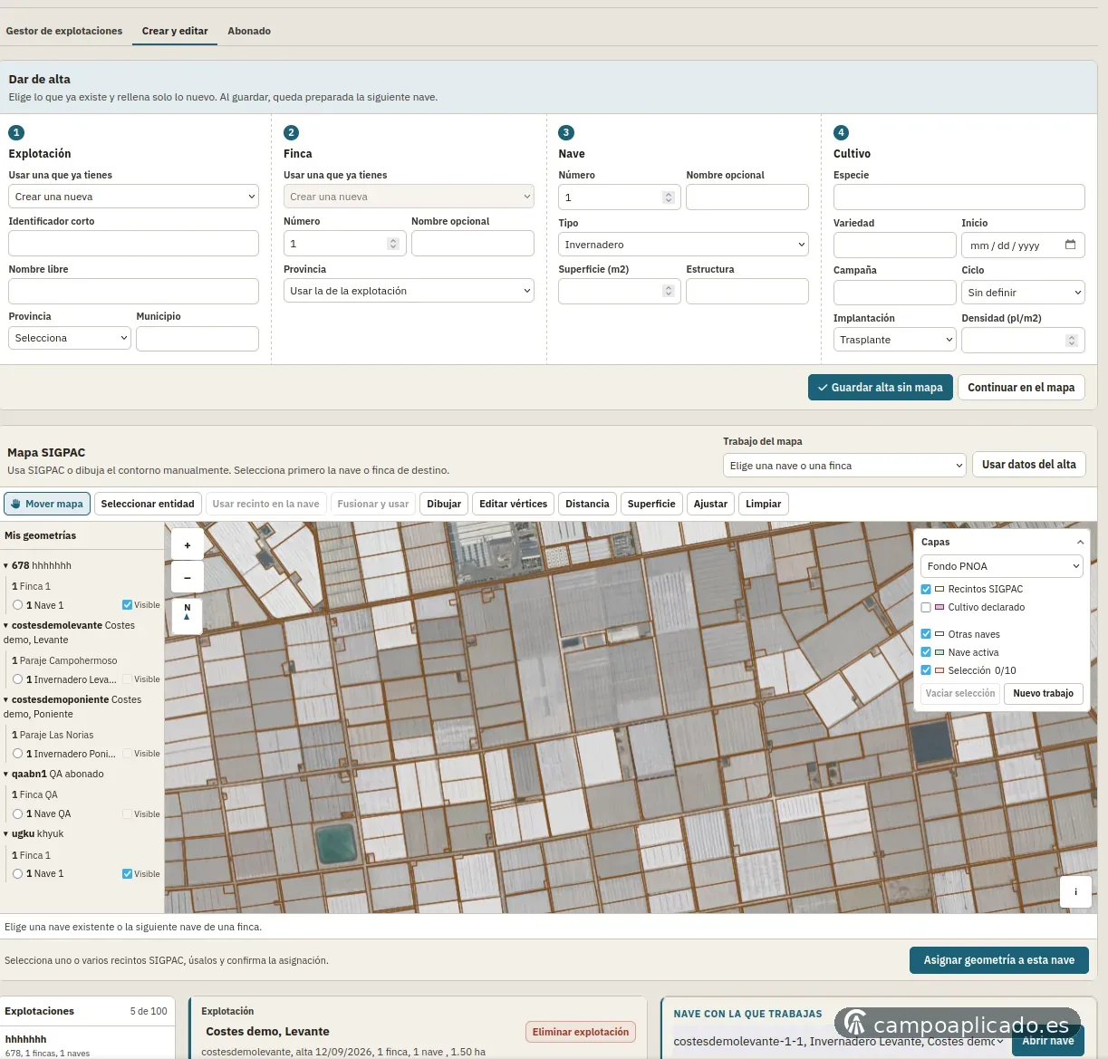
Task: Clear the map with Limpiar
Action: click(x=764, y=504)
